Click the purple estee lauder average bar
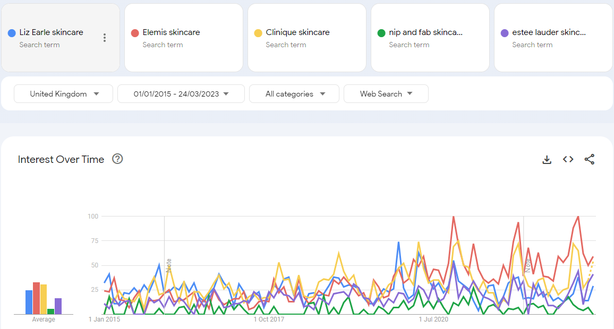 tap(58, 306)
